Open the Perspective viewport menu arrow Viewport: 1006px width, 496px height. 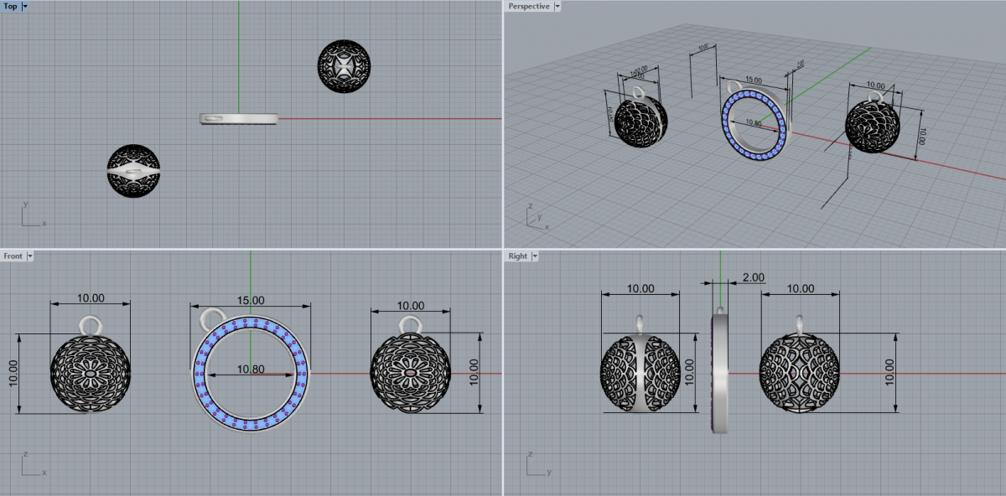[557, 6]
